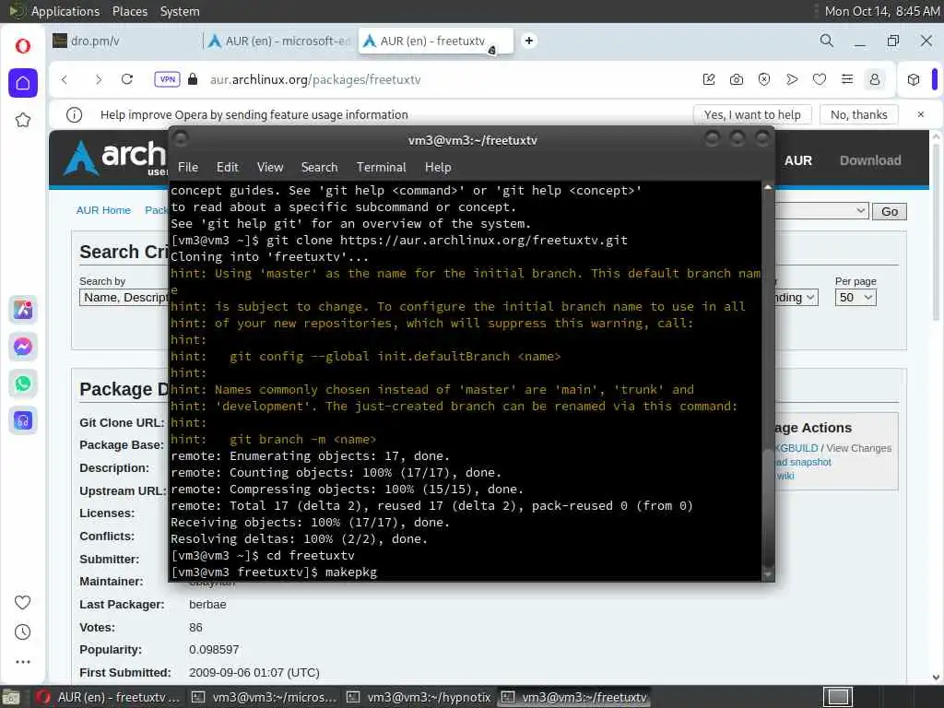Dismiss the Opera info bar X

pyautogui.click(x=921, y=114)
